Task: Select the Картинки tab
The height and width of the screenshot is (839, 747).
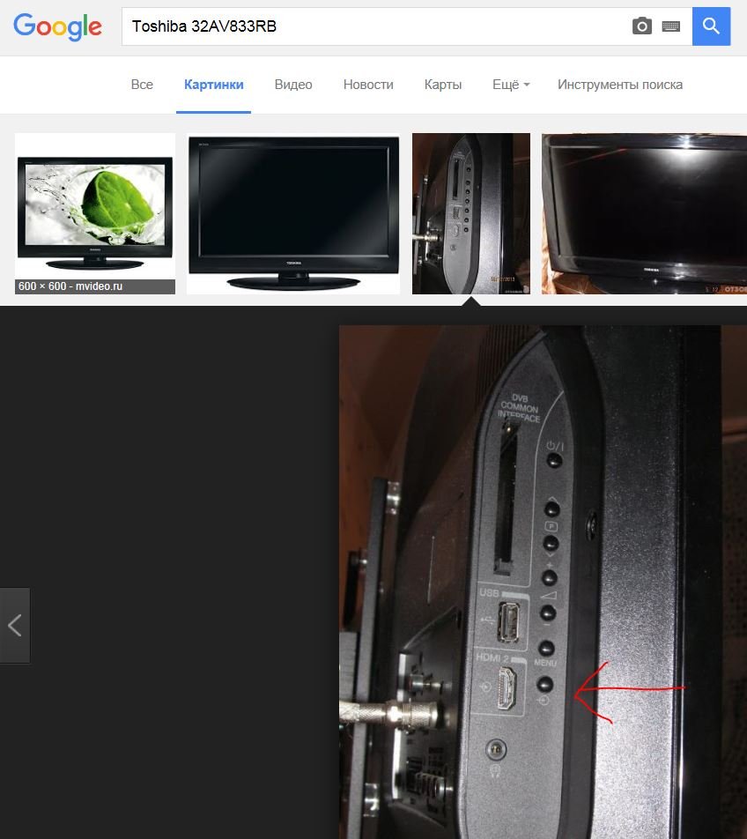Action: pos(213,85)
